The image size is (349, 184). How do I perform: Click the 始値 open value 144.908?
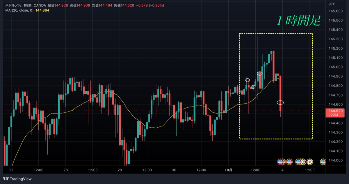[x=61, y=6]
